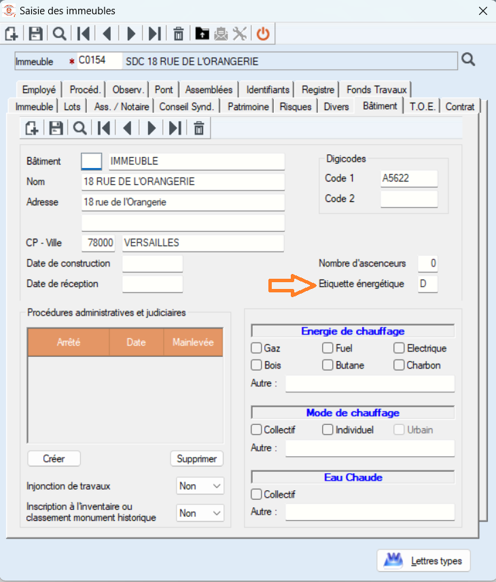
Task: Click the Date de construction field
Action: (152, 264)
